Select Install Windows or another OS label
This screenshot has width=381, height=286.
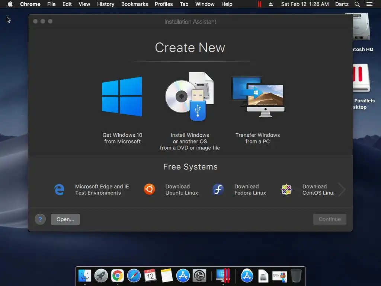point(190,141)
